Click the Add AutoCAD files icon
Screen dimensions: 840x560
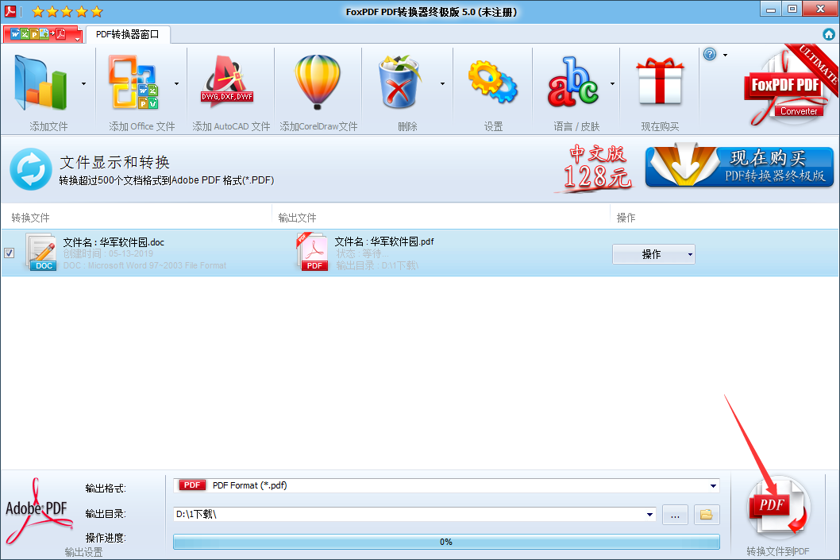(x=228, y=82)
